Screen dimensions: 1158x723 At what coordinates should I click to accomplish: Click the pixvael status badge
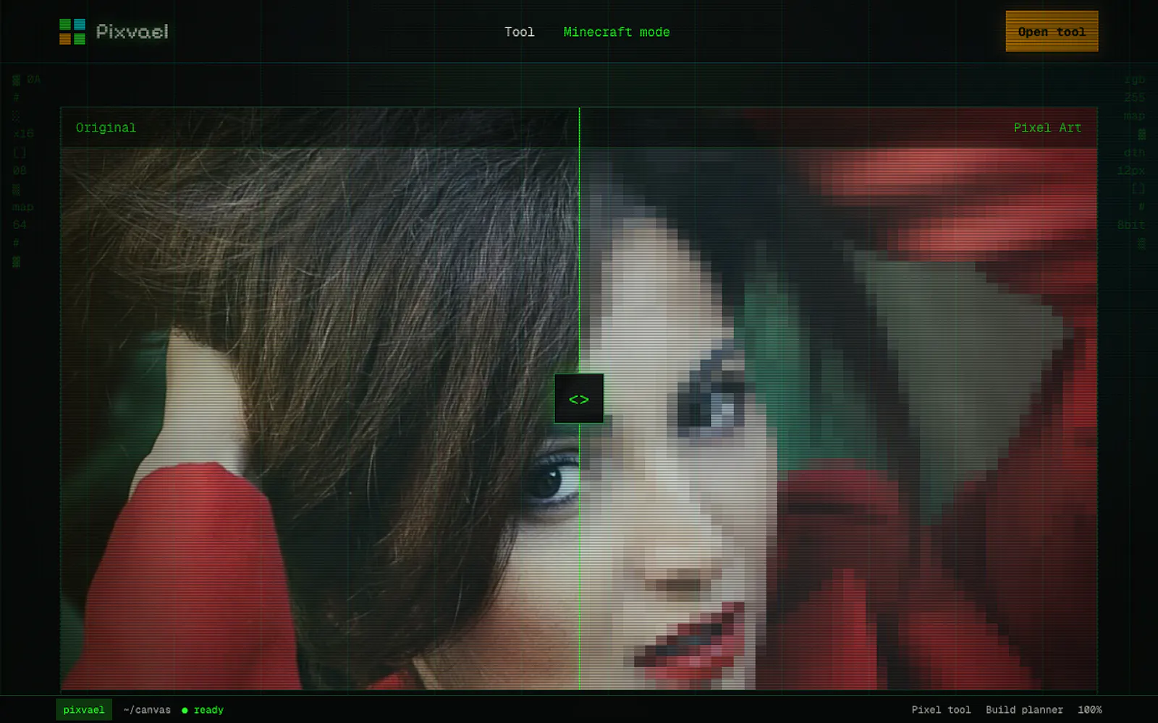[x=84, y=710]
